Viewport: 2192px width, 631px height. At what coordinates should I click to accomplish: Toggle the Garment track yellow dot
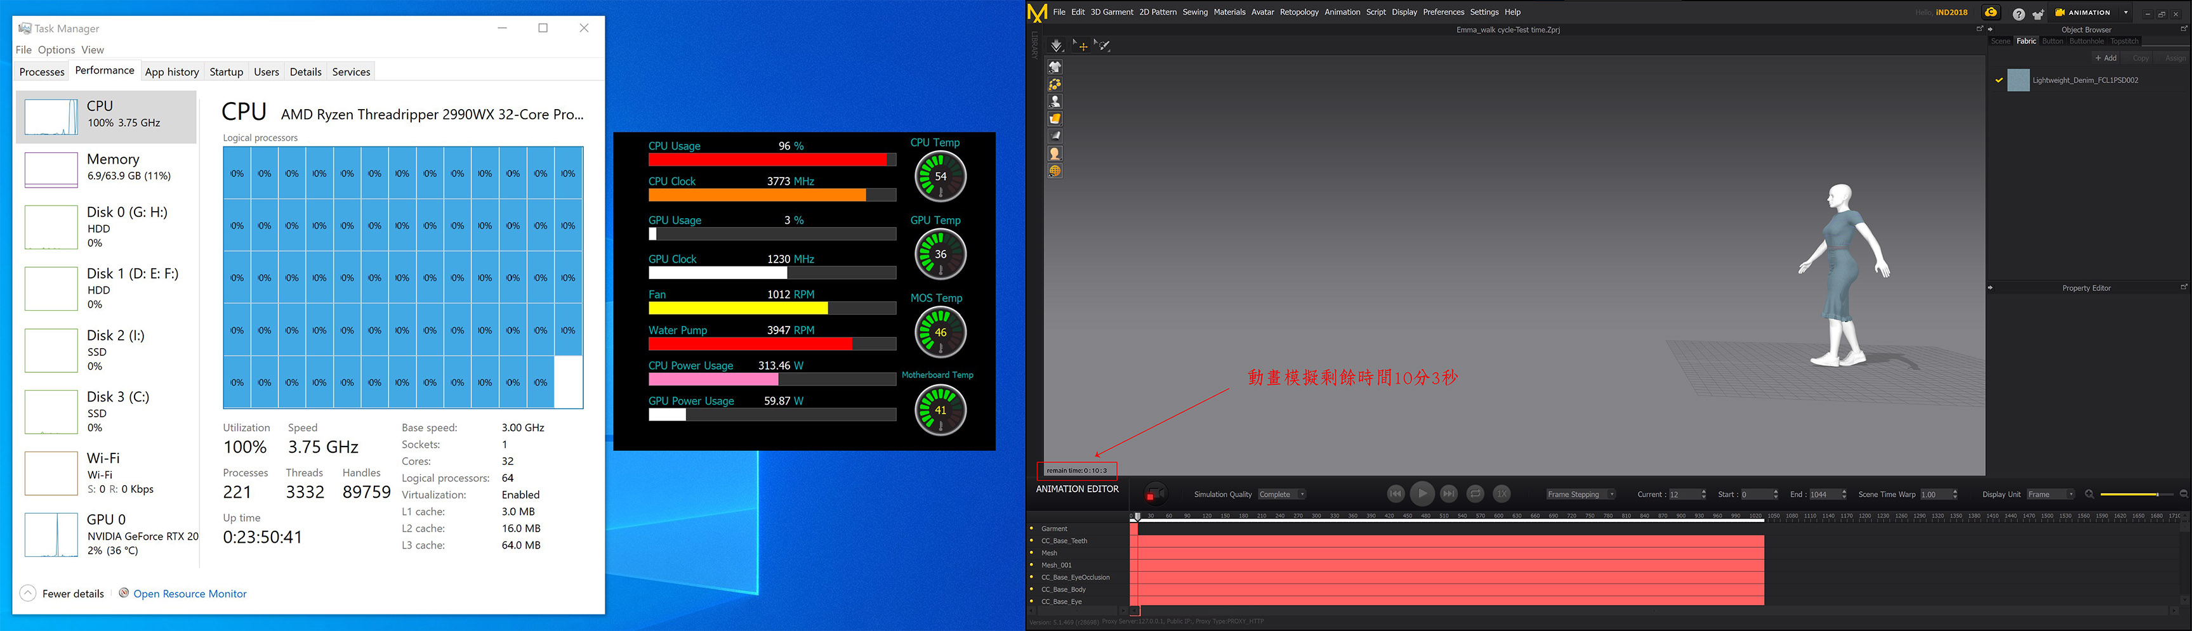click(1032, 528)
